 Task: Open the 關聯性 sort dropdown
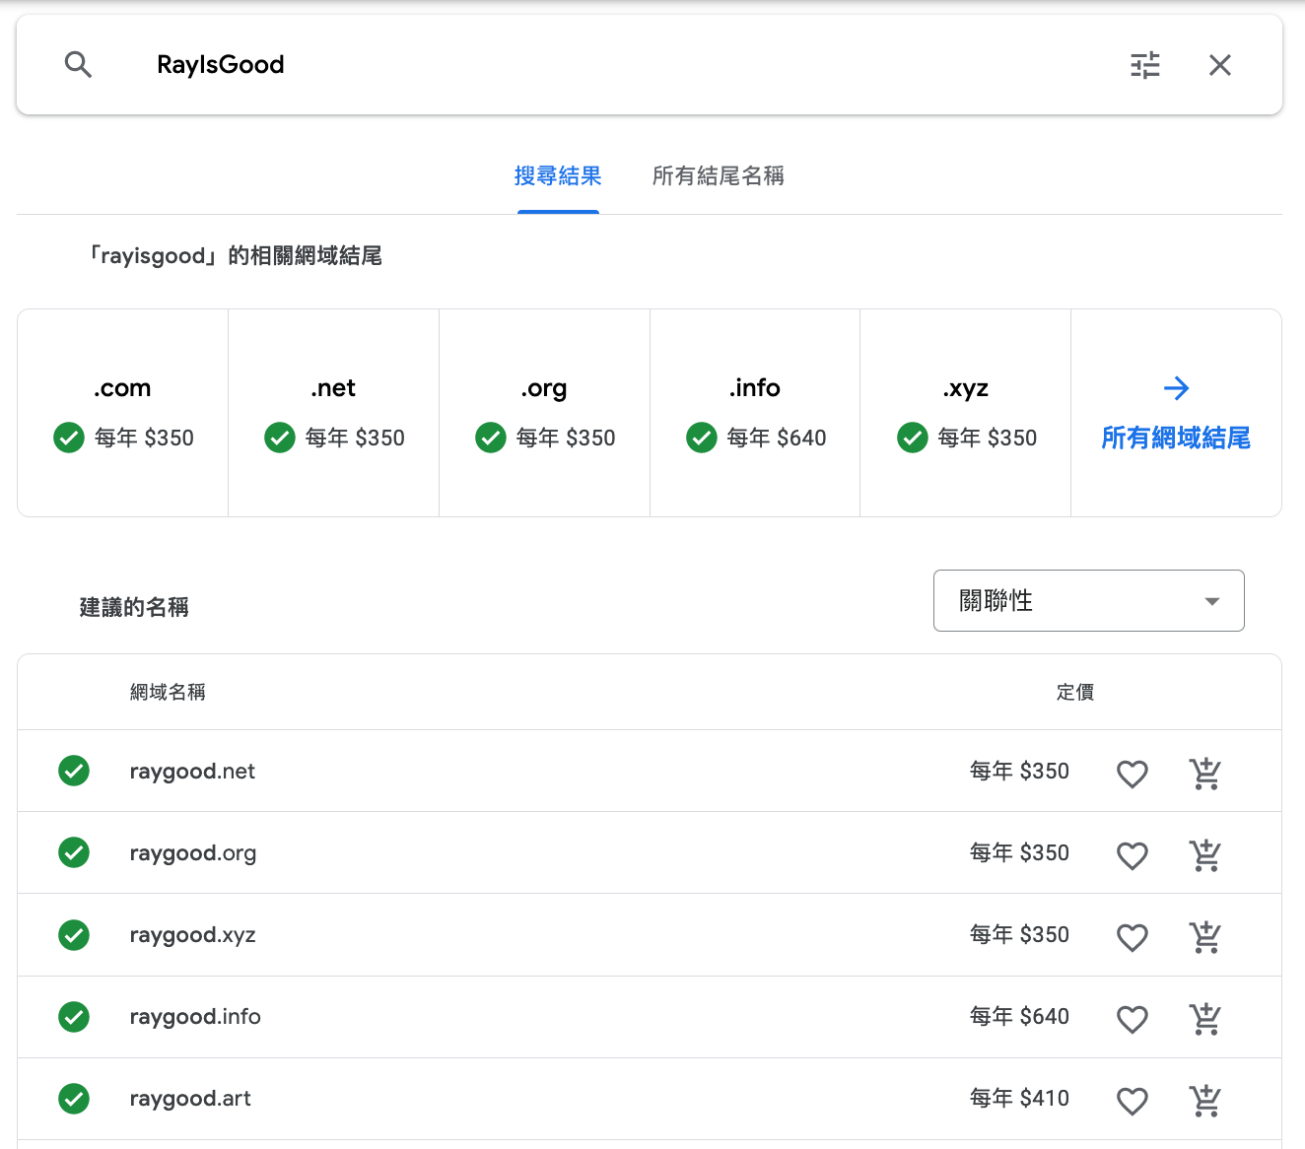pyautogui.click(x=1088, y=600)
